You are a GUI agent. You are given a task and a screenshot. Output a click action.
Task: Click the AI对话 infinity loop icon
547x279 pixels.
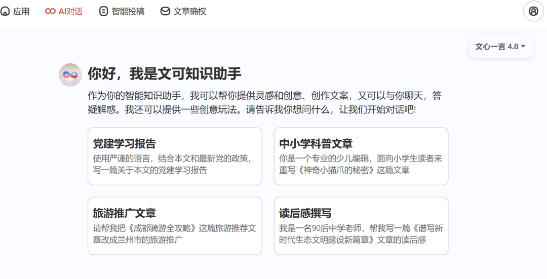click(x=50, y=12)
